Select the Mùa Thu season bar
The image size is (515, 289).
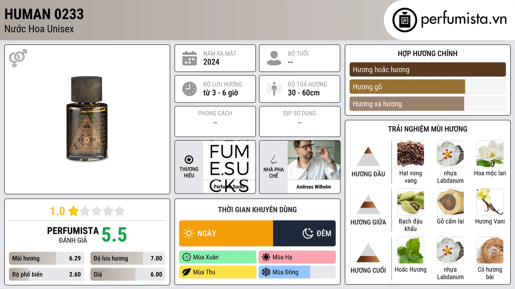[218, 272]
